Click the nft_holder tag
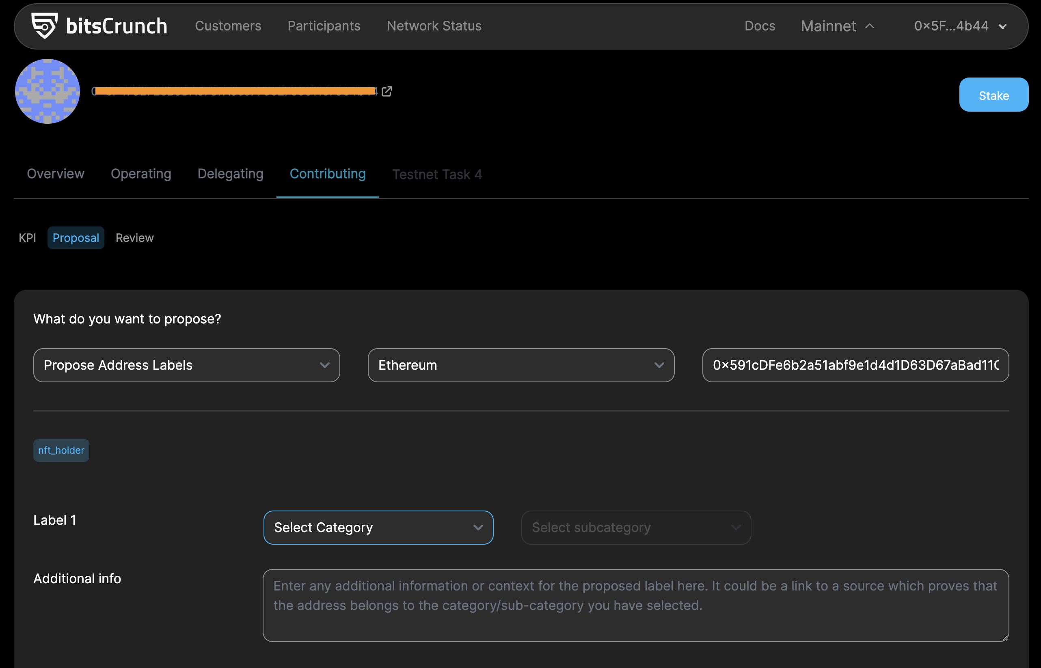The height and width of the screenshot is (668, 1041). [x=61, y=450]
